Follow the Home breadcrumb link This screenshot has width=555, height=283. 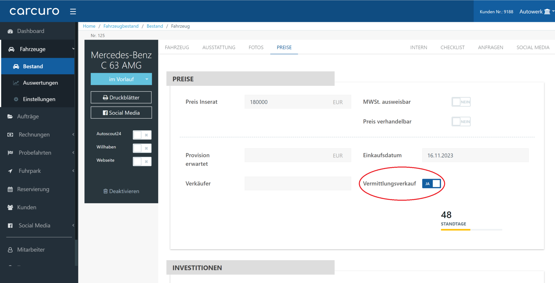click(x=89, y=26)
